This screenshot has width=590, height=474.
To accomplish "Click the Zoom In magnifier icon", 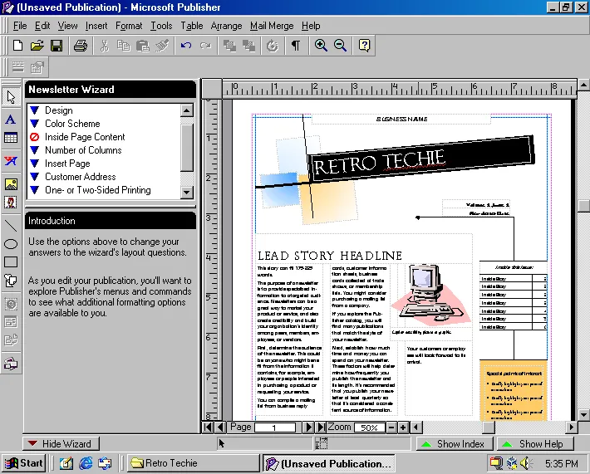I will [x=321, y=46].
